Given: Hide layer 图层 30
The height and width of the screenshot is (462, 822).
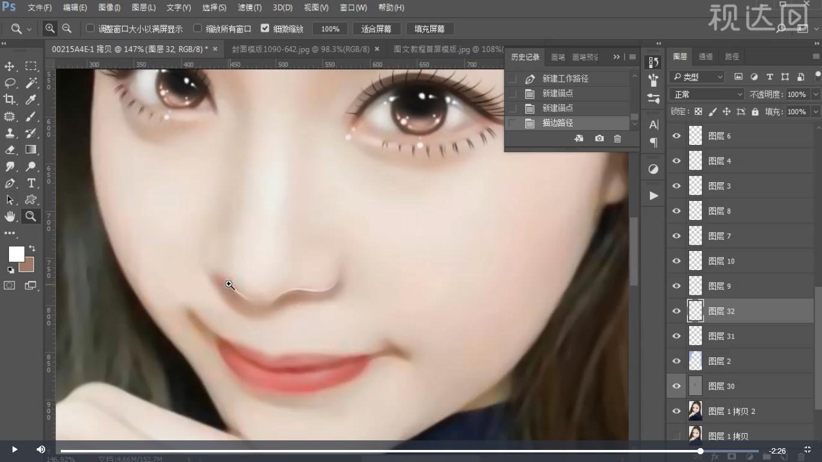Looking at the screenshot, I should tap(676, 386).
